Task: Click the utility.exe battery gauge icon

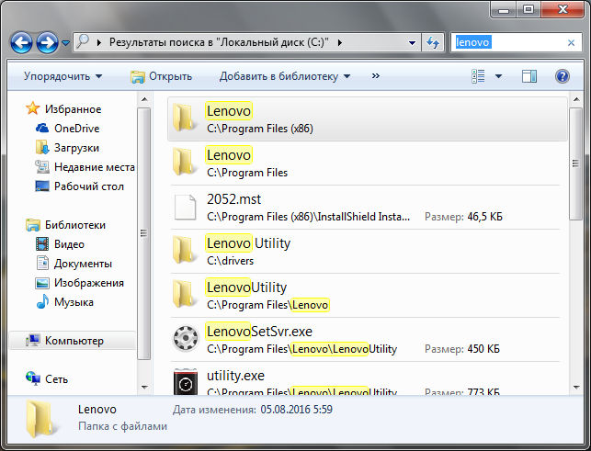Action: pos(185,382)
